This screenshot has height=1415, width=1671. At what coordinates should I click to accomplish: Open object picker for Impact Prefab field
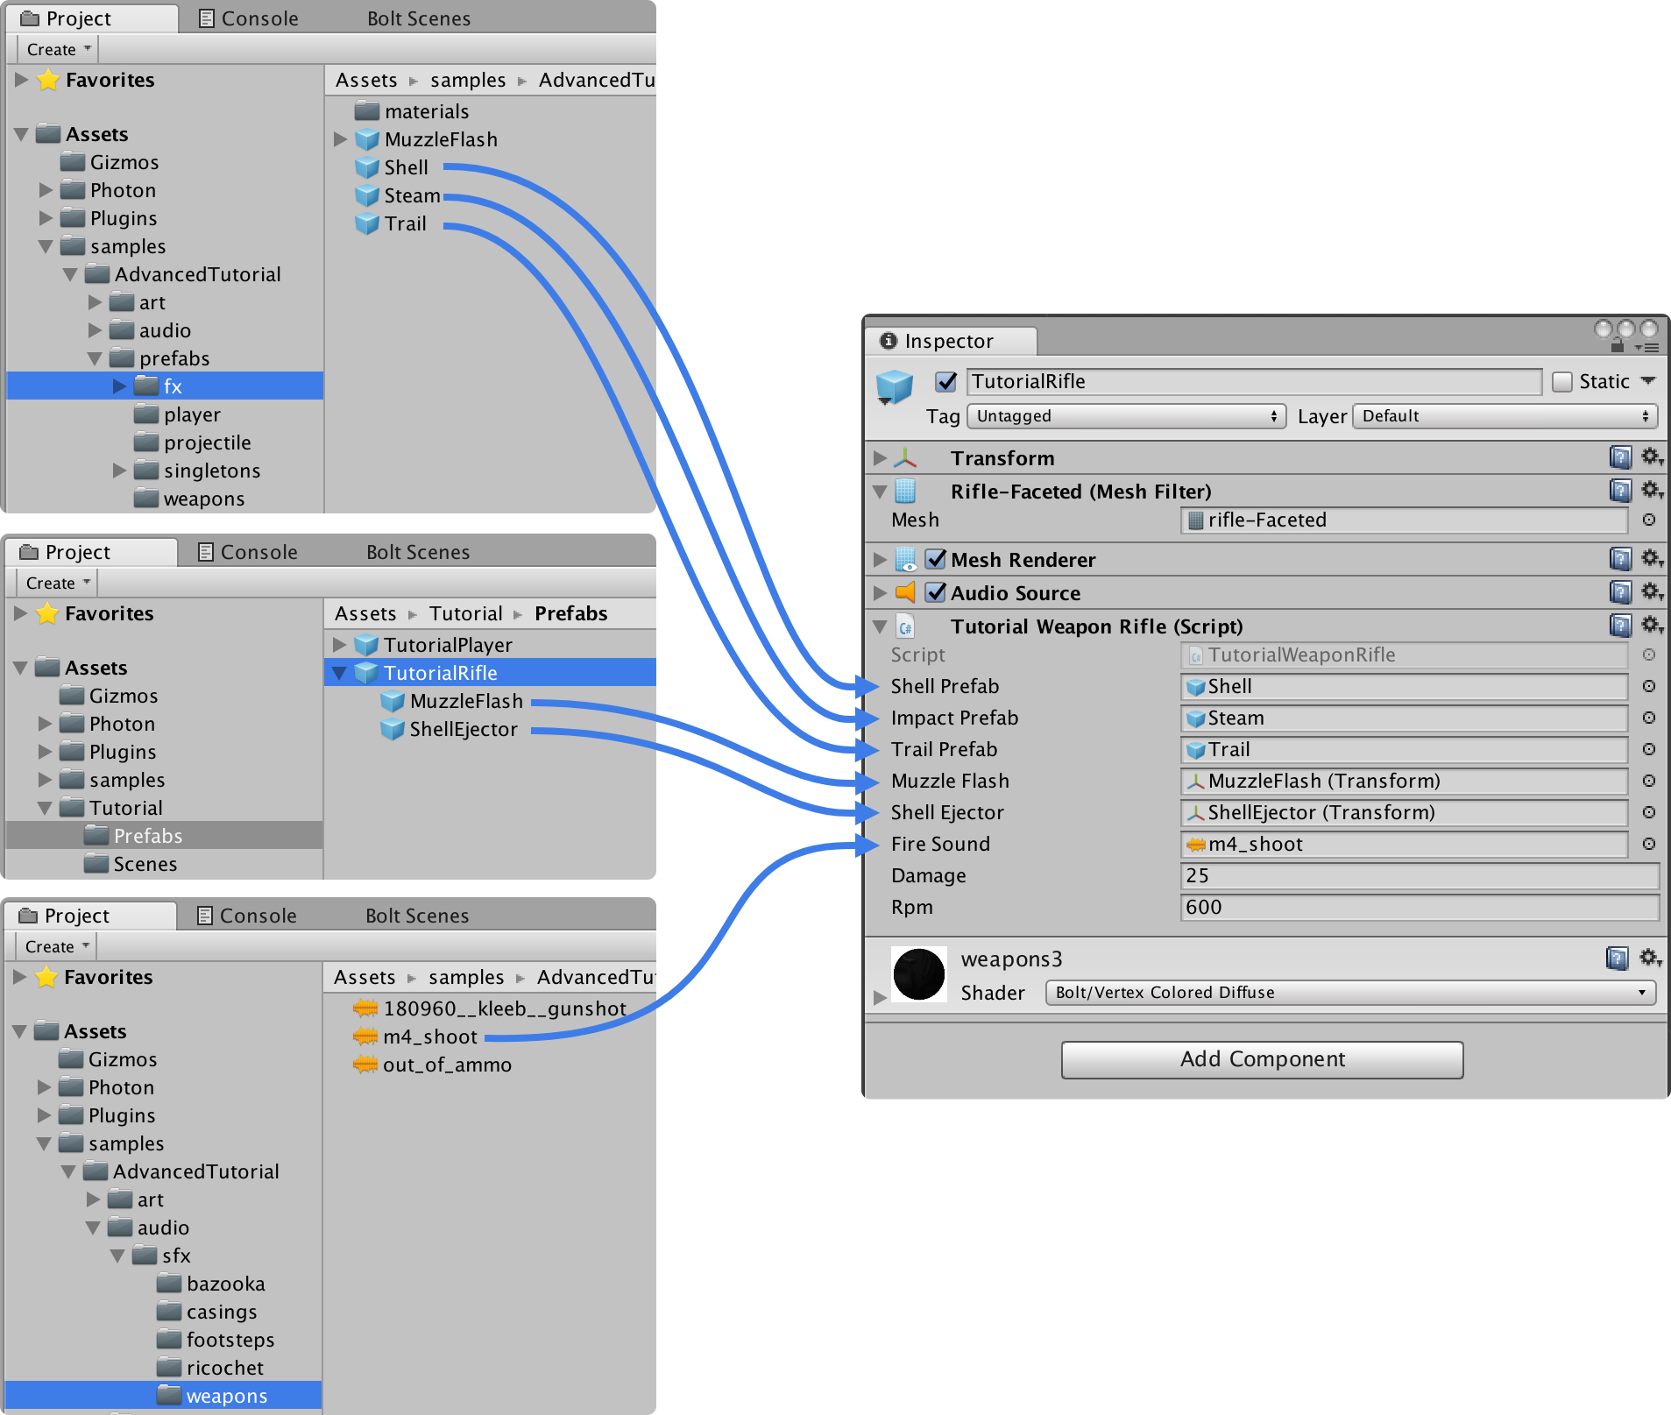point(1649,718)
